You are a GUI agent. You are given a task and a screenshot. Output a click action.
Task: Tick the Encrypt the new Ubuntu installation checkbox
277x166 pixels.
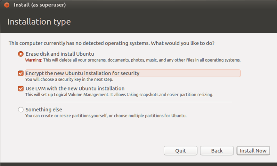(x=21, y=73)
